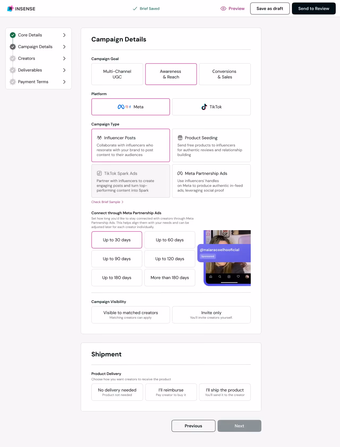Select I'll ship the product option
The height and width of the screenshot is (447, 340).
[x=225, y=392]
